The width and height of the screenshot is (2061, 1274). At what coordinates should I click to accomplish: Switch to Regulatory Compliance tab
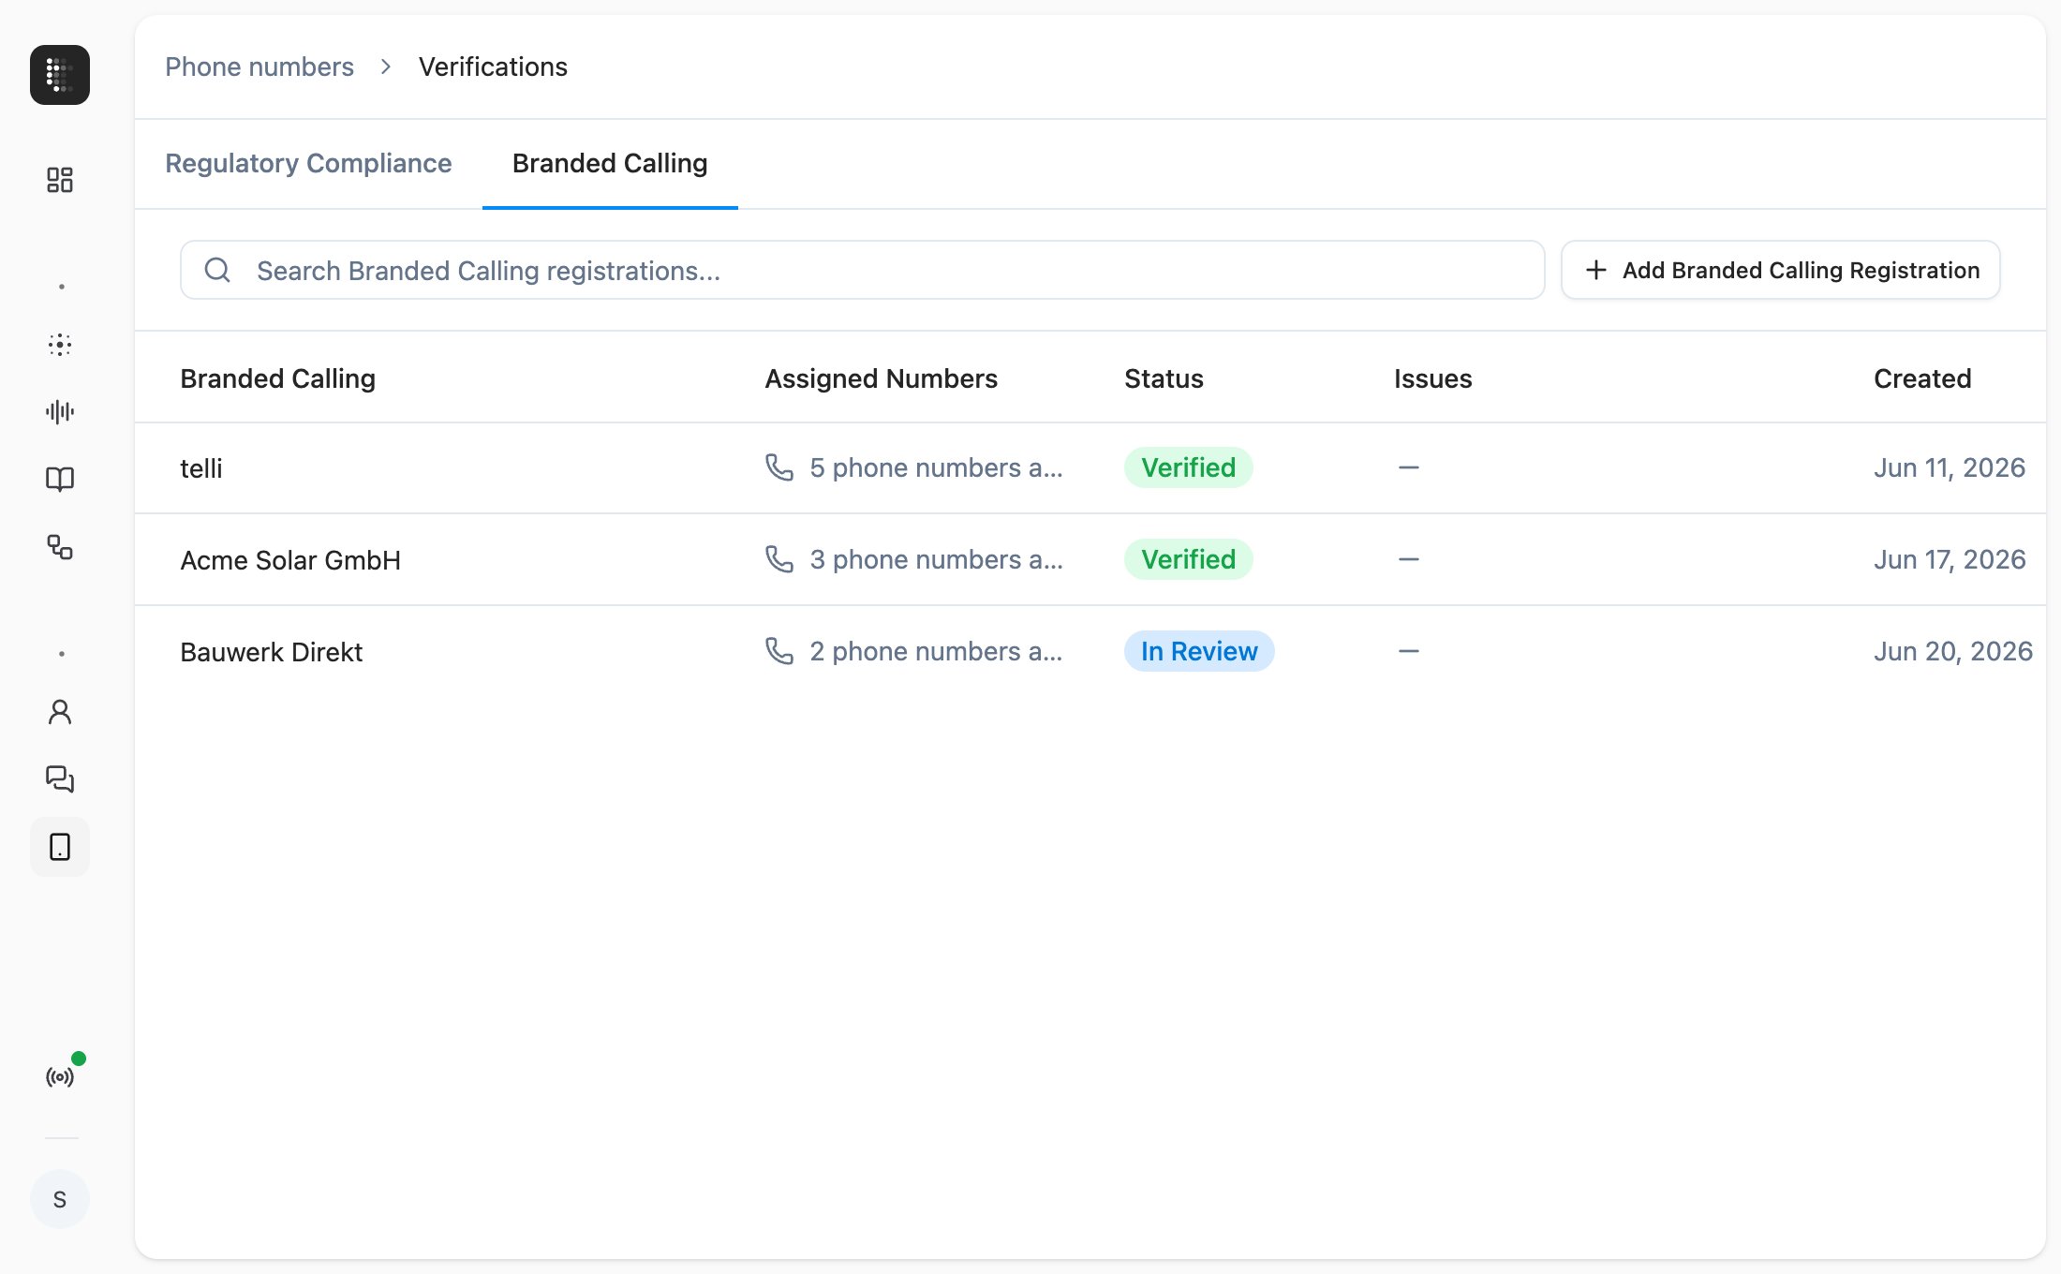click(x=308, y=163)
